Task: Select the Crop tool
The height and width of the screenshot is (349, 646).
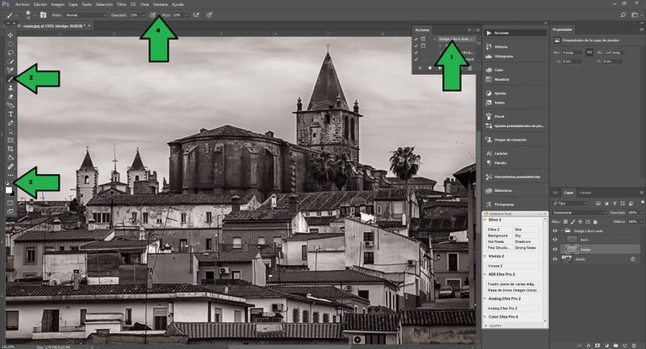Action: (x=11, y=149)
